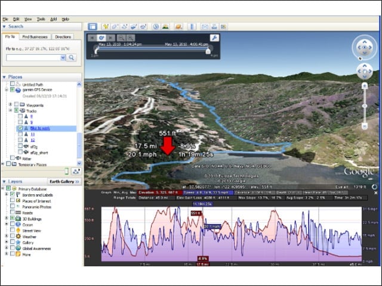Switch to the Directions tab
Viewport: 382px width, 286px height.
63,37
